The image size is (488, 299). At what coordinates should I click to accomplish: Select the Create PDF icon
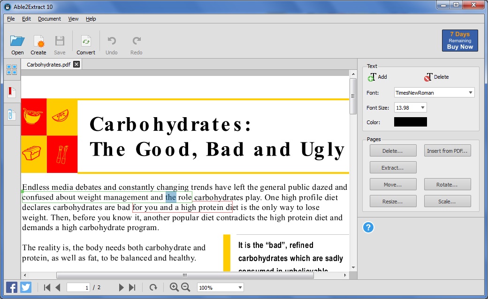pos(38,43)
